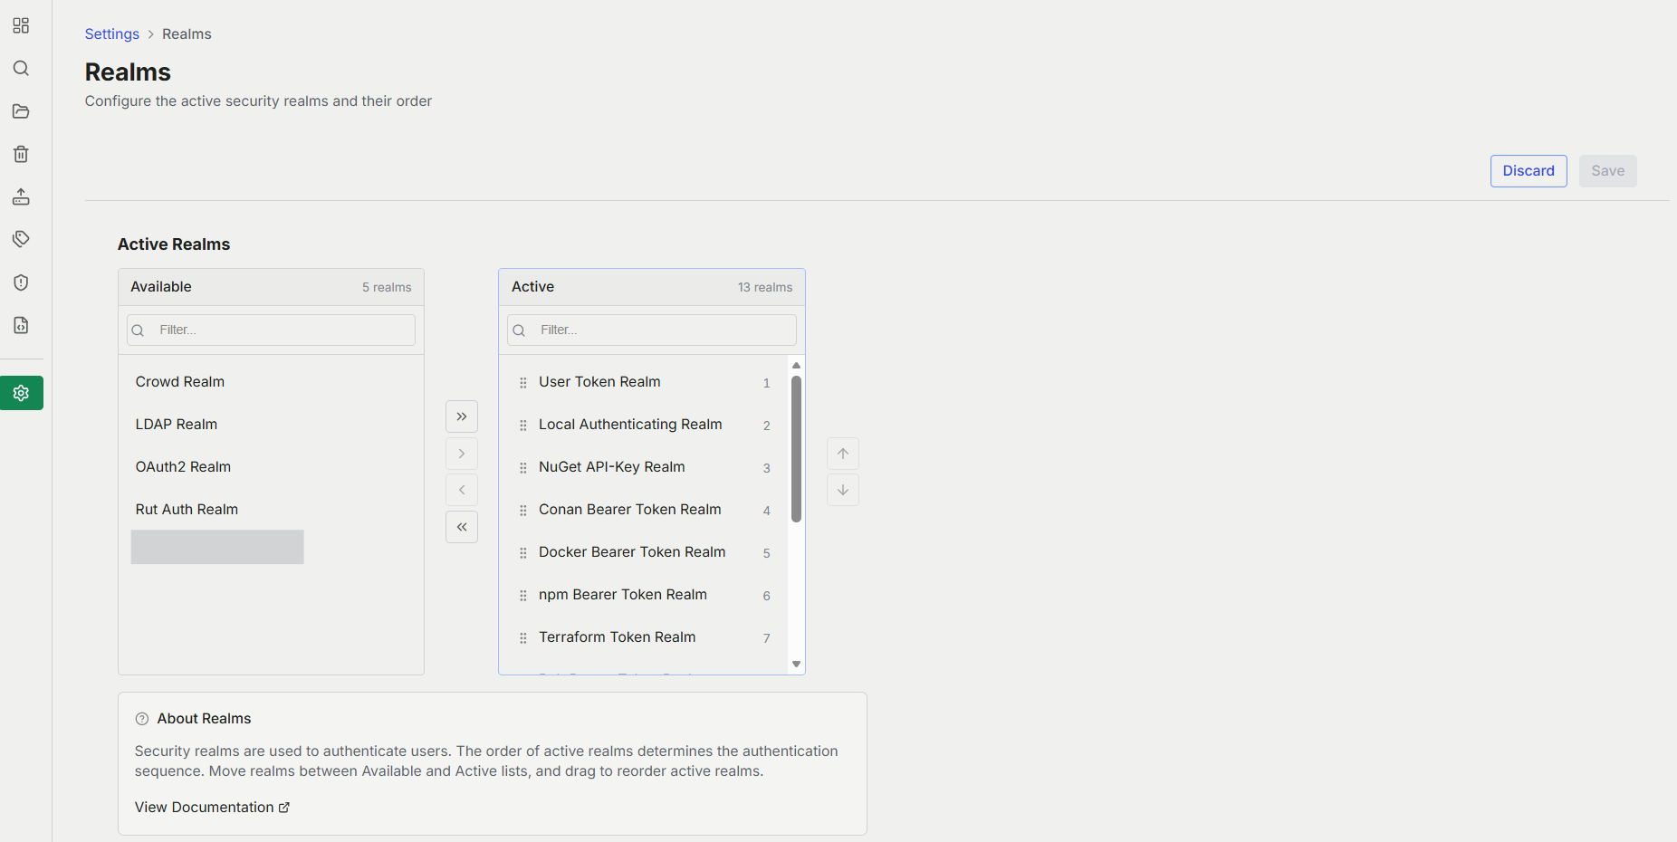This screenshot has height=842, width=1677.
Task: Select npm Bearer Token Realm row
Action: coord(645,595)
